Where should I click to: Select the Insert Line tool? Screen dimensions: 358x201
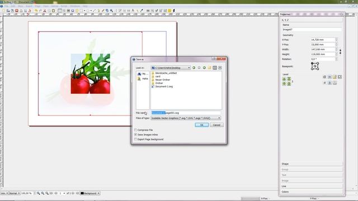[x=94, y=11]
